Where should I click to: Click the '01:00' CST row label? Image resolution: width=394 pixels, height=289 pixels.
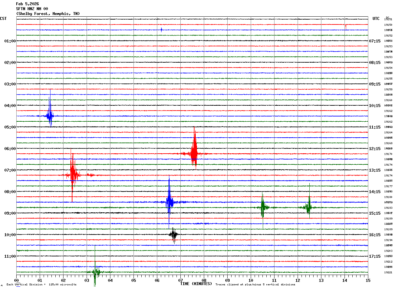pos(10,41)
